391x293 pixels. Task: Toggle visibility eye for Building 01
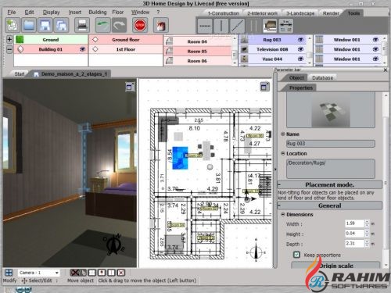[82, 49]
